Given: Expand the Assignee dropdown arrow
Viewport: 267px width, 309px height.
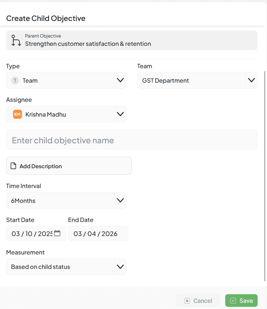Looking at the screenshot, I should pyautogui.click(x=120, y=114).
